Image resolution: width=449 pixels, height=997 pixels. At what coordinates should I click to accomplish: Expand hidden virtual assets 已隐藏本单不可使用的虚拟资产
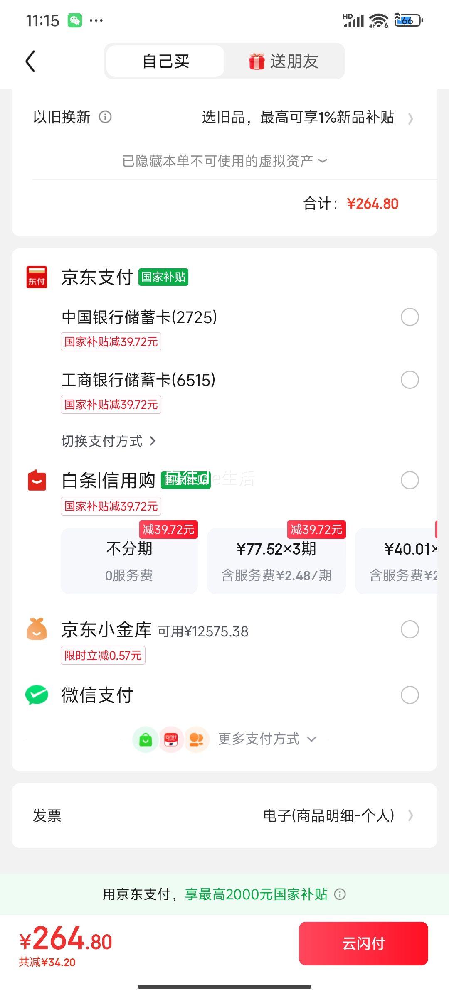click(224, 161)
